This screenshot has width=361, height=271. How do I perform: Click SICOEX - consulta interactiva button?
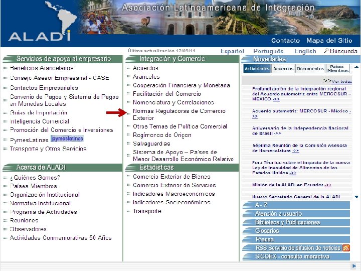click(x=296, y=256)
